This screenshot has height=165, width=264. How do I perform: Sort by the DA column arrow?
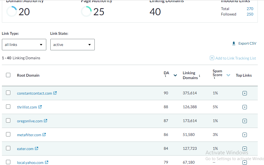175,75
